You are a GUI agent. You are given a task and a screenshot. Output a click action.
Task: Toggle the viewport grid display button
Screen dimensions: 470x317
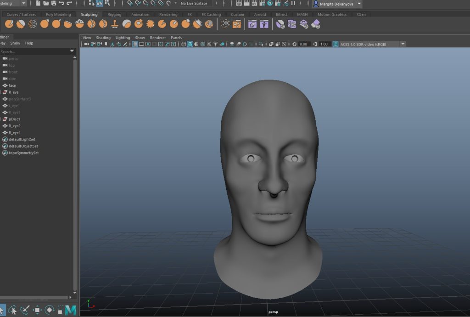(135, 44)
